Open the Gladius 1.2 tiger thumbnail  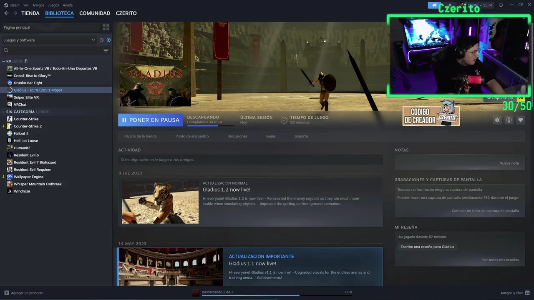coord(160,202)
